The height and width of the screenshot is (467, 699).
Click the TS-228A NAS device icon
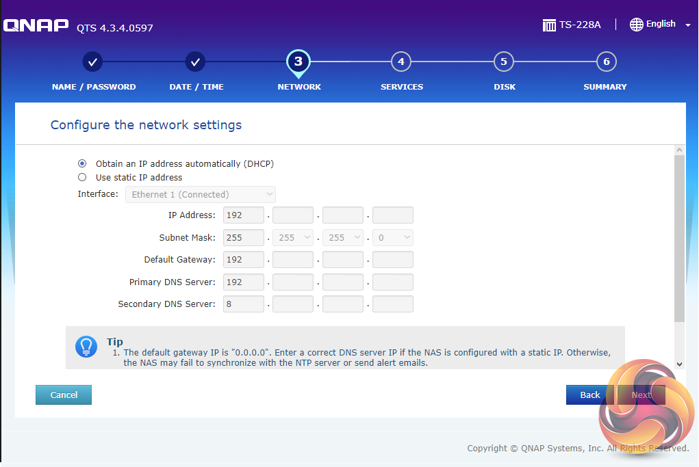click(549, 25)
